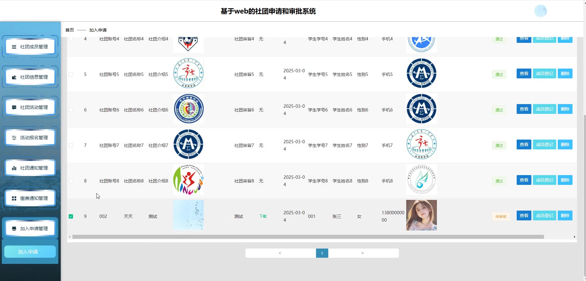Open 缴费通知管理 menu
The height and width of the screenshot is (281, 586).
[x=30, y=198]
